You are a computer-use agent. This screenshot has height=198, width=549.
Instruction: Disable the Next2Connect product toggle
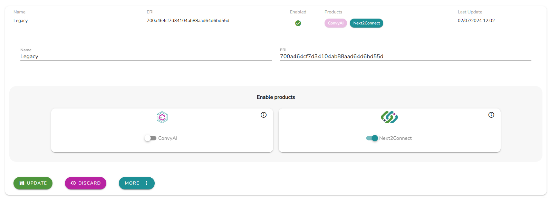coord(372,138)
